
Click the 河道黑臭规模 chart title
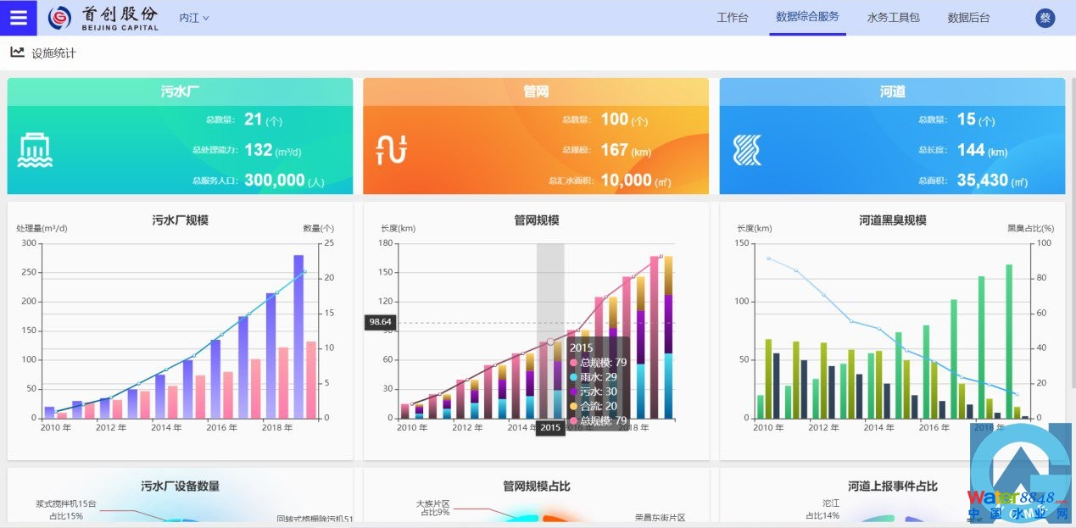click(x=892, y=220)
